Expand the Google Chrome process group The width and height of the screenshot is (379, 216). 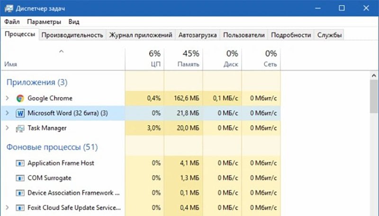8,98
